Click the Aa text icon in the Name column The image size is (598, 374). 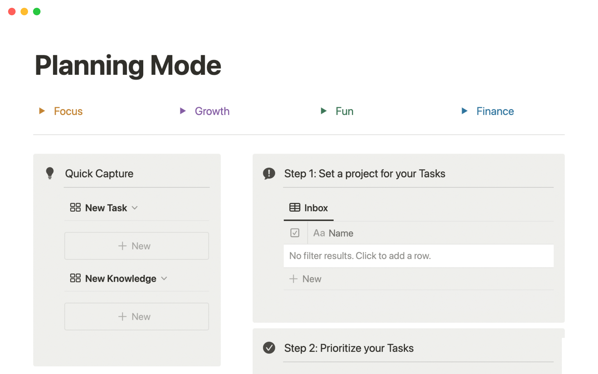pos(319,233)
